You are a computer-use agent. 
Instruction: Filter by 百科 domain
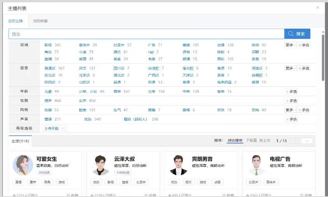coord(221,59)
